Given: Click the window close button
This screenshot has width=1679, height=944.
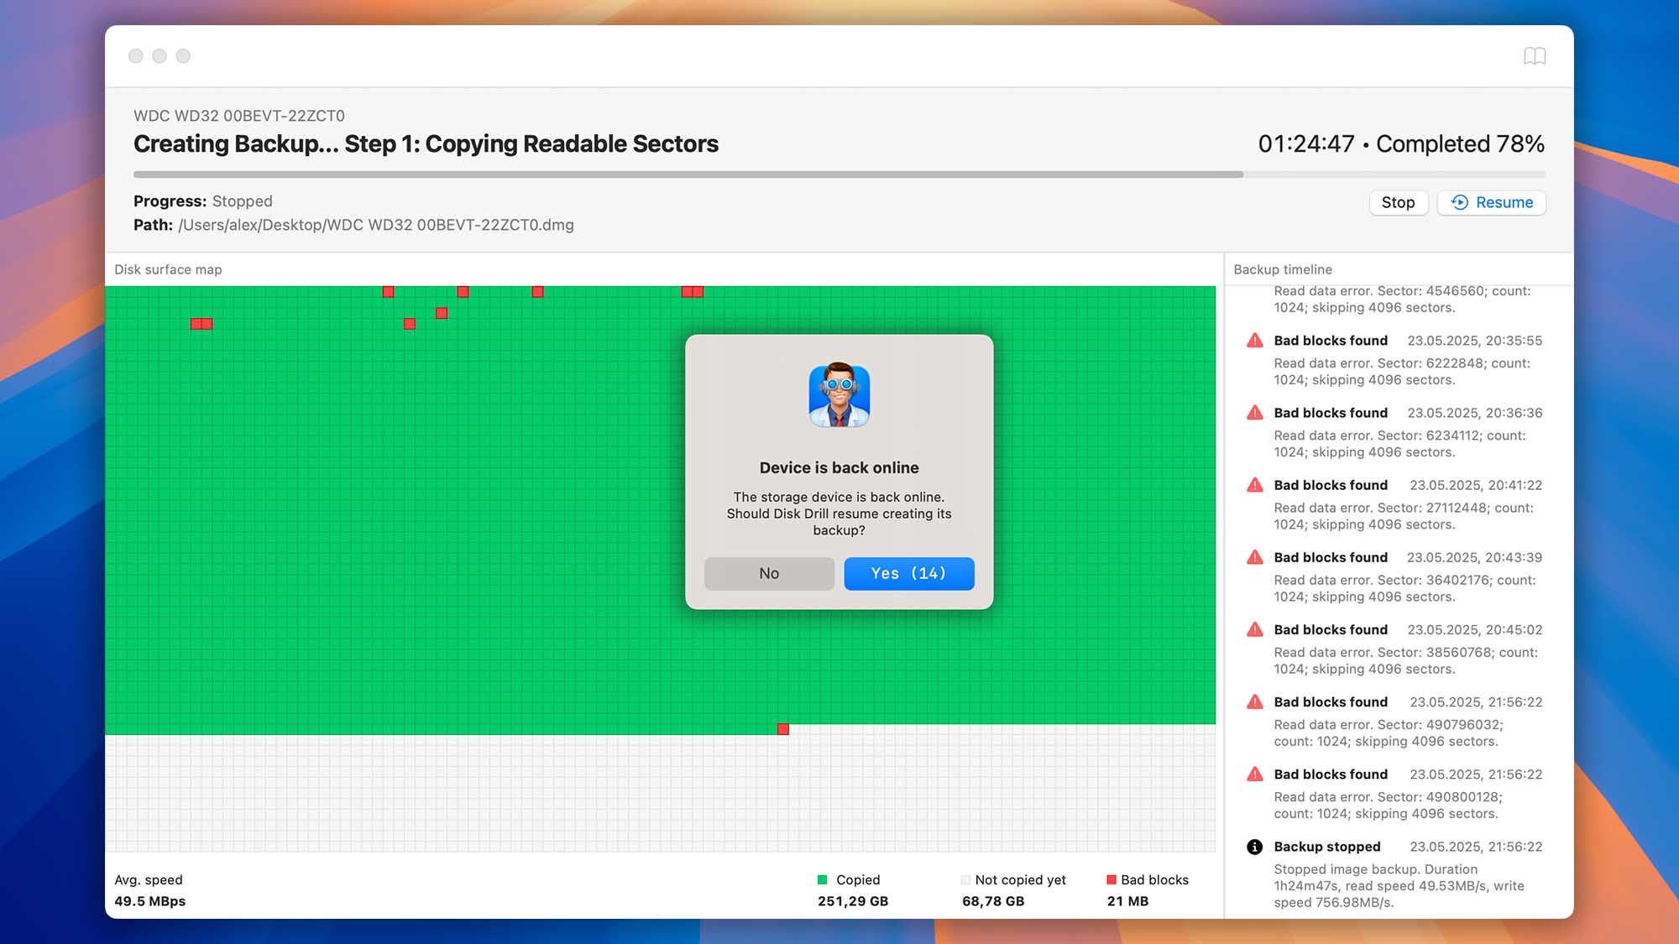Looking at the screenshot, I should pos(135,55).
